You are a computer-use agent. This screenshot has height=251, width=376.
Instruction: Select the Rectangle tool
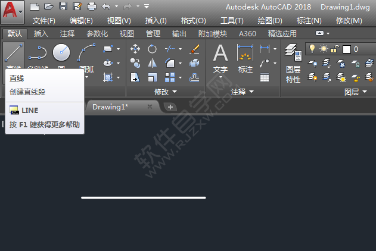click(x=108, y=49)
